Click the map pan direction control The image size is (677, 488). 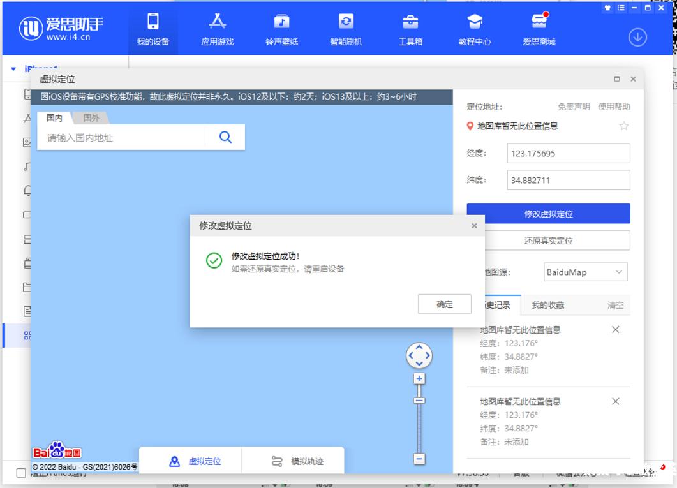[x=419, y=355]
